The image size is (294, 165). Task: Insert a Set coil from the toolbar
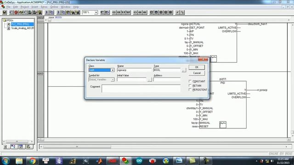[140, 12]
